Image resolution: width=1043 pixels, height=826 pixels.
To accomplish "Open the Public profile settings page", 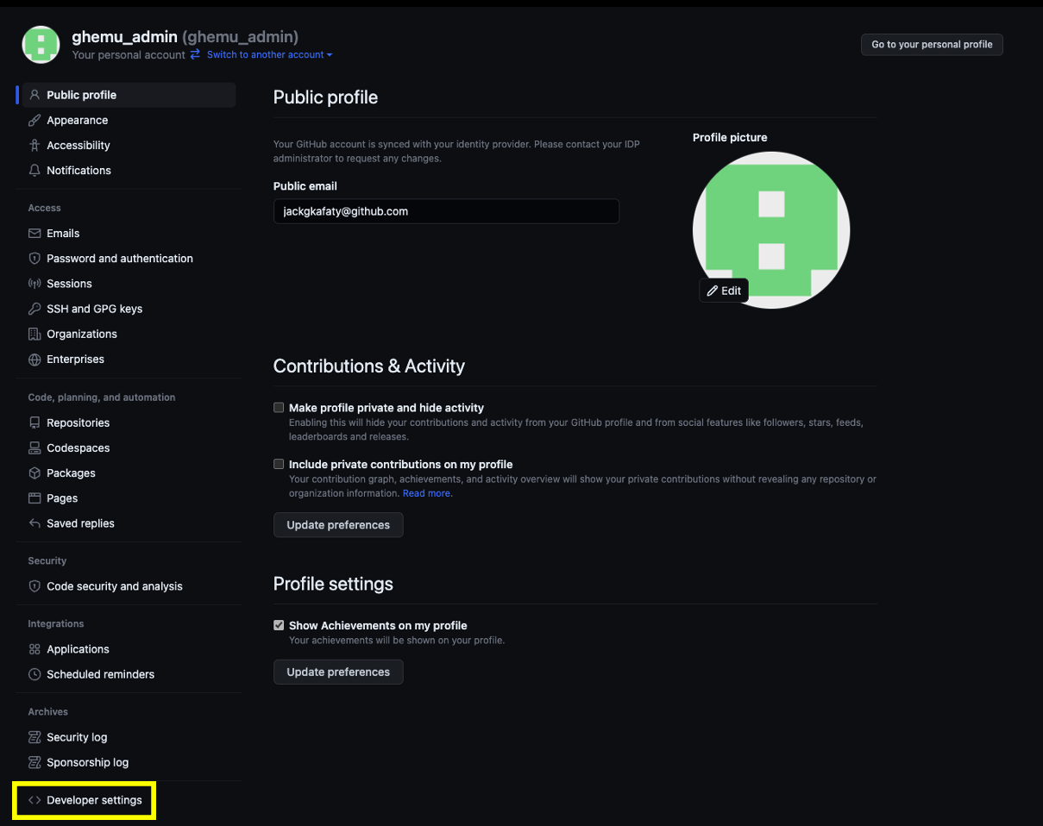I will click(127, 95).
